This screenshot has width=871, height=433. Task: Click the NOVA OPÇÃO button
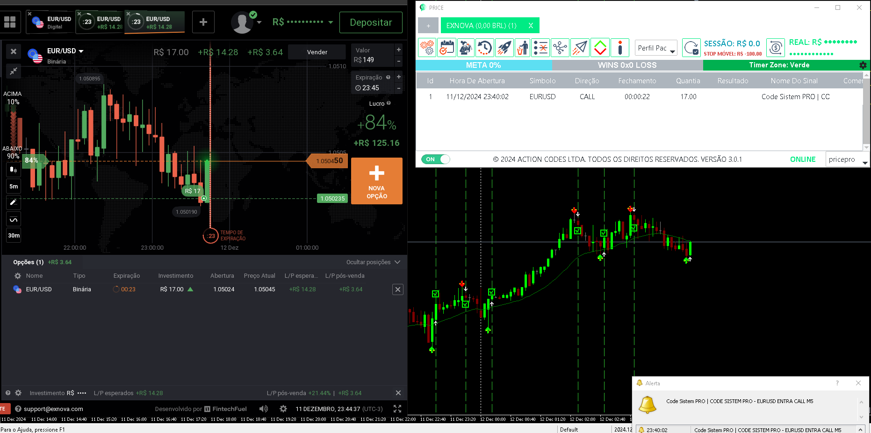[376, 181]
